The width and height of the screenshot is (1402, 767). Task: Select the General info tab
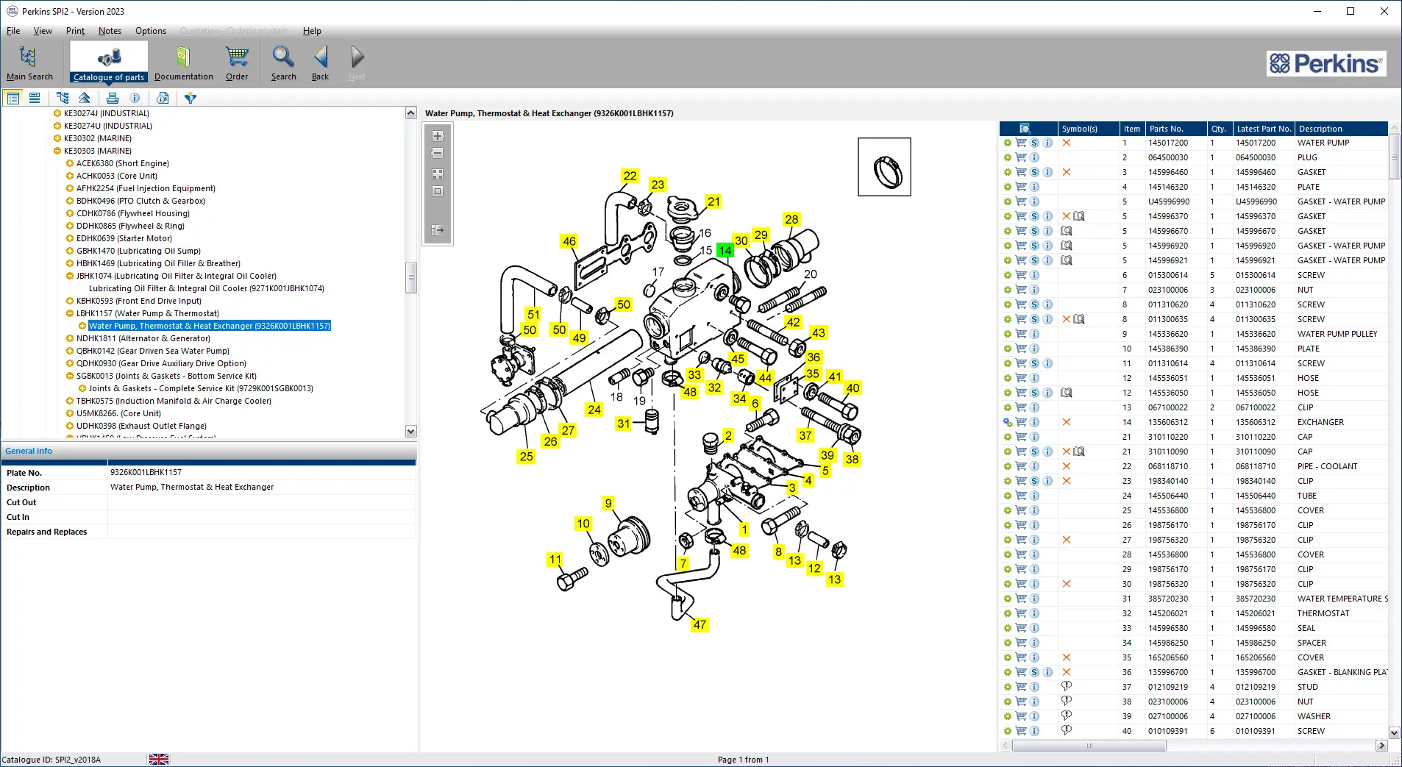click(x=29, y=451)
